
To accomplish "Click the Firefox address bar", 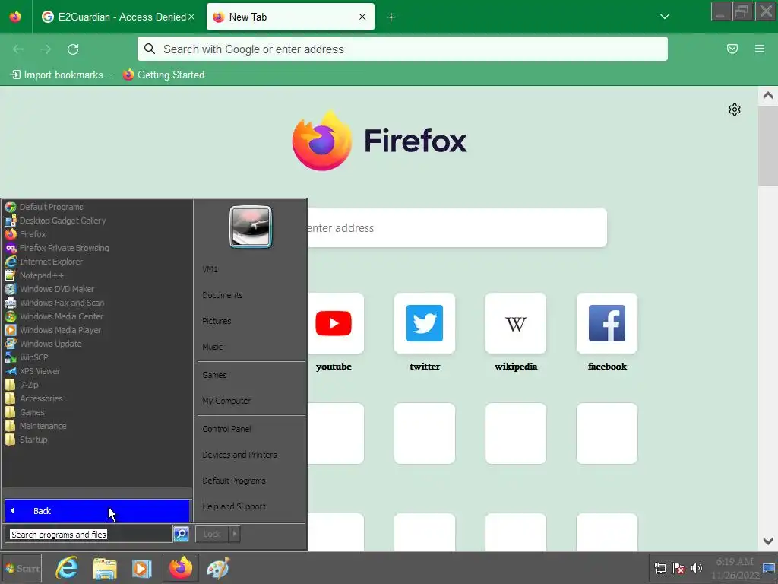I will point(403,49).
